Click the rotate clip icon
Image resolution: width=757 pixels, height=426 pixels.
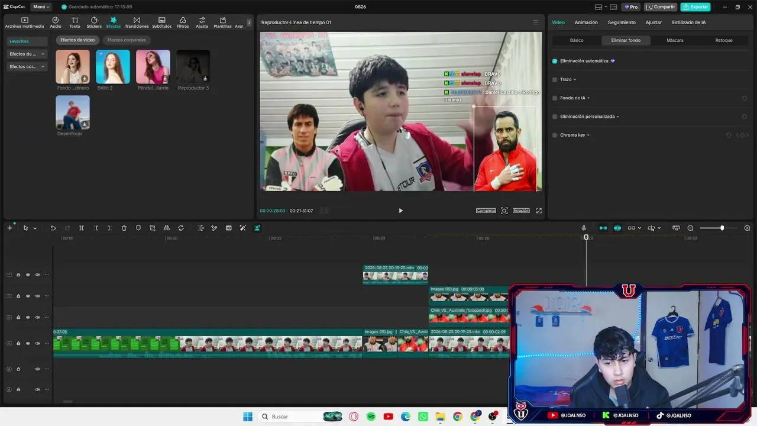181,228
